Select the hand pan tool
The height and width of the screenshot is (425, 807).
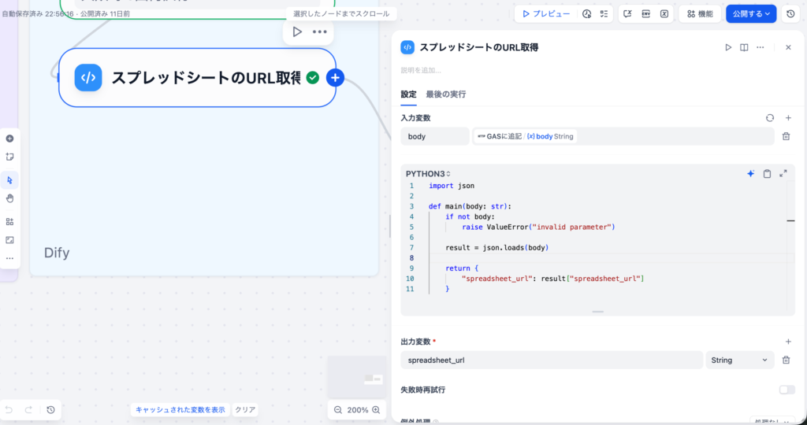(9, 198)
